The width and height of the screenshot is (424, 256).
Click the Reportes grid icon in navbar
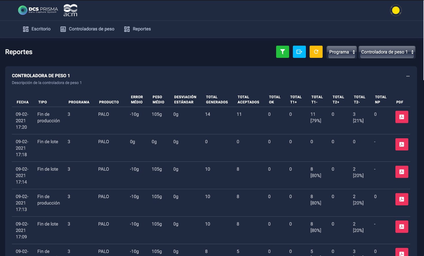click(127, 29)
